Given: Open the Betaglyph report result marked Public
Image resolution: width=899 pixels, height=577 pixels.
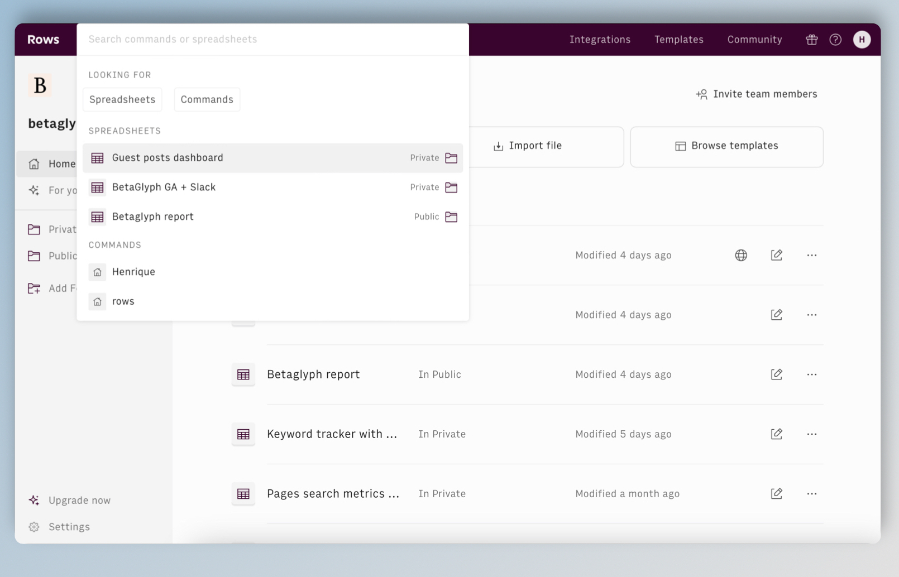Looking at the screenshot, I should pyautogui.click(x=272, y=217).
